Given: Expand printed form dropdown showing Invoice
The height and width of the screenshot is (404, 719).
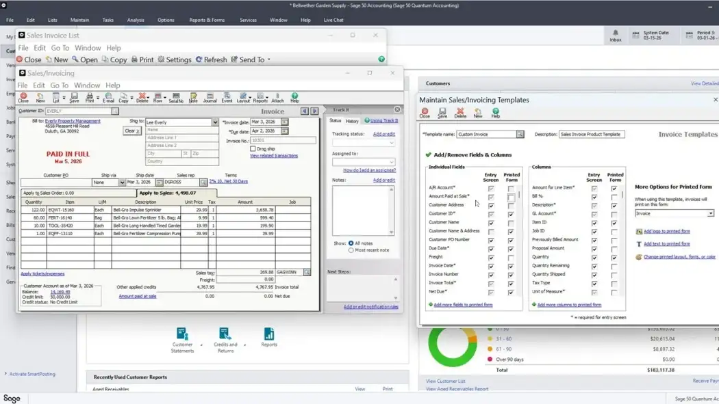Looking at the screenshot, I should click(710, 214).
